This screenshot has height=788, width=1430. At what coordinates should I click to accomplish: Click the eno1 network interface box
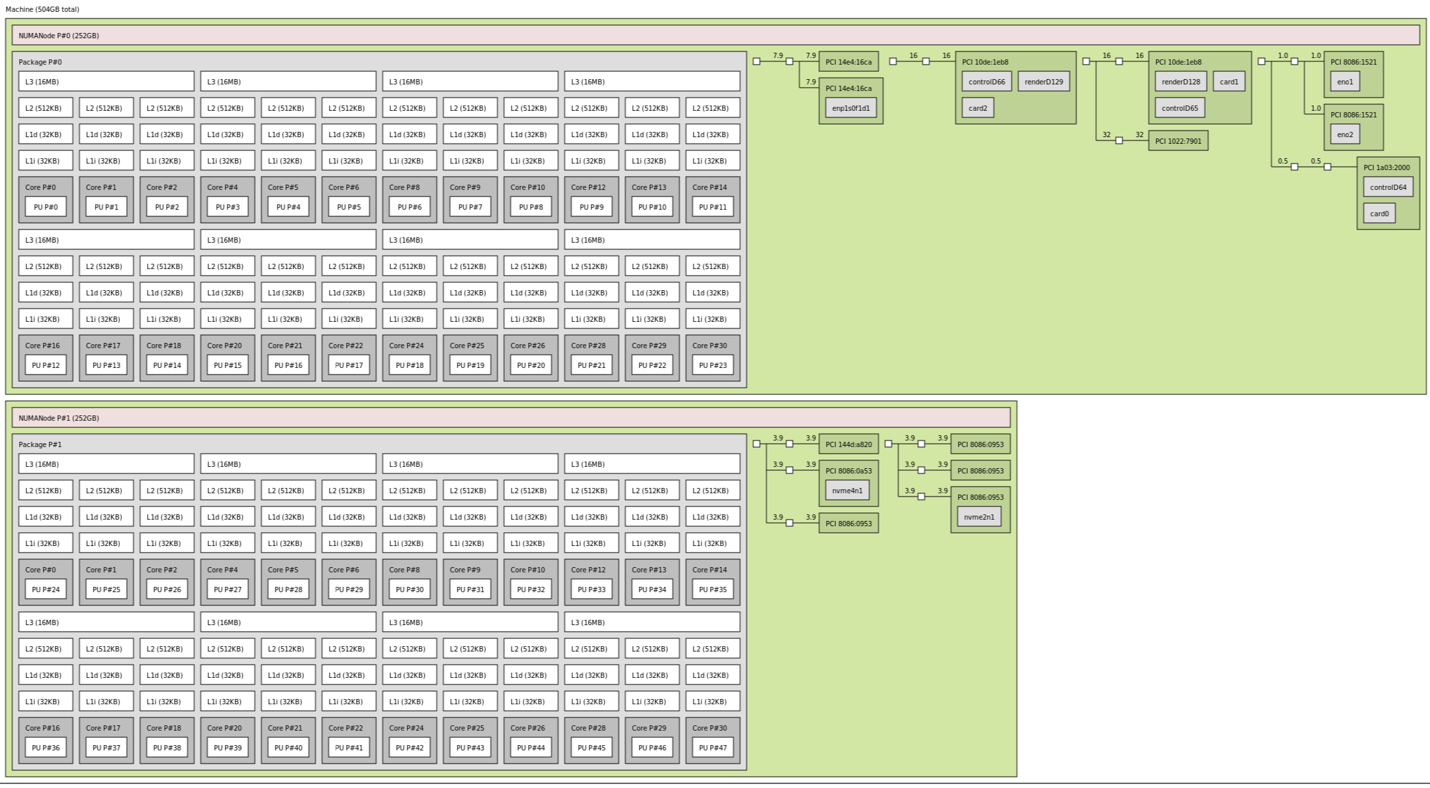[x=1345, y=82]
